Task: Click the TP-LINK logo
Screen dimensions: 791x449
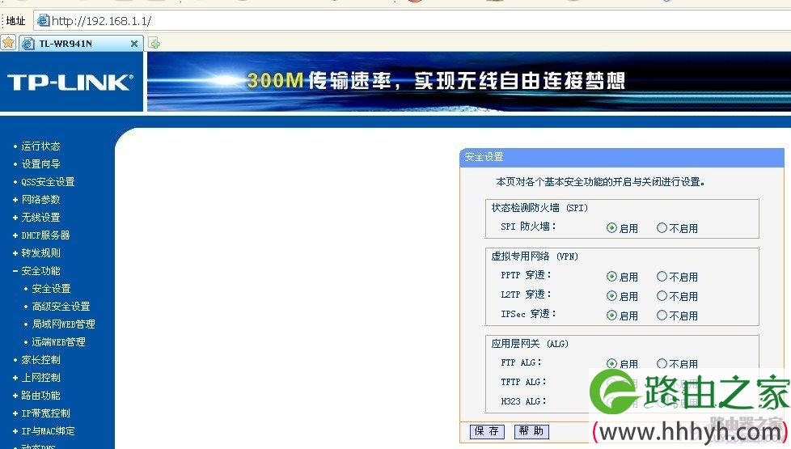Action: pyautogui.click(x=70, y=83)
